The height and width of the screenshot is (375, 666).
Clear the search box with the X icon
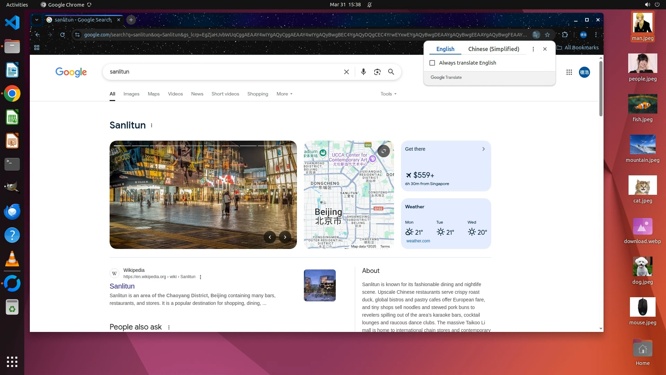[x=346, y=72]
